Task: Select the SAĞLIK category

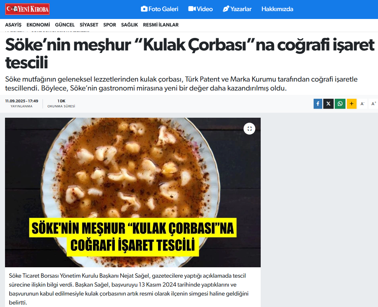Action: (129, 25)
